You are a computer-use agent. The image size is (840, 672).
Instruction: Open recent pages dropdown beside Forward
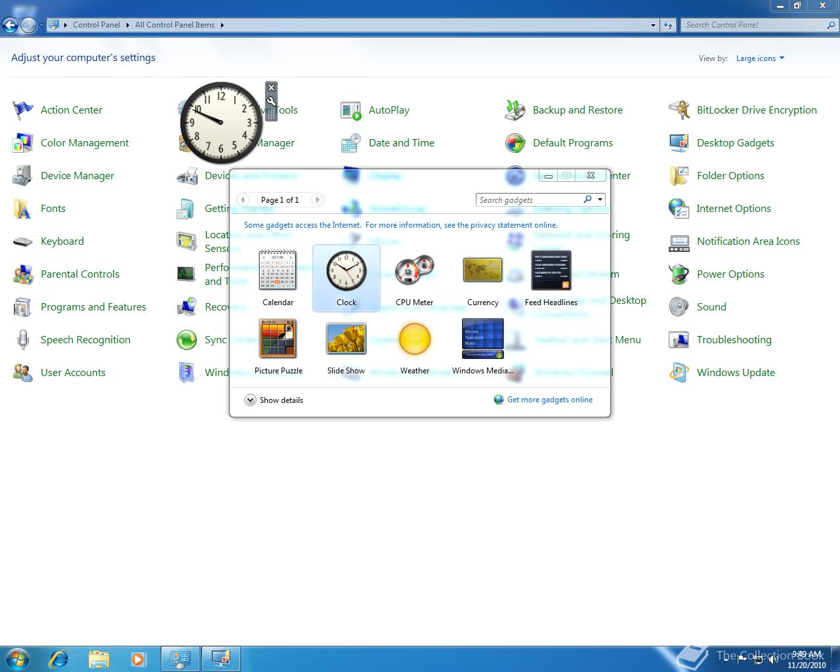[41, 26]
